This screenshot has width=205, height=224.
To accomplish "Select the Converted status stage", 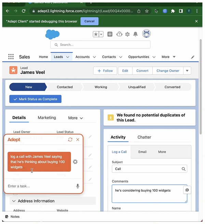I will [x=173, y=87].
